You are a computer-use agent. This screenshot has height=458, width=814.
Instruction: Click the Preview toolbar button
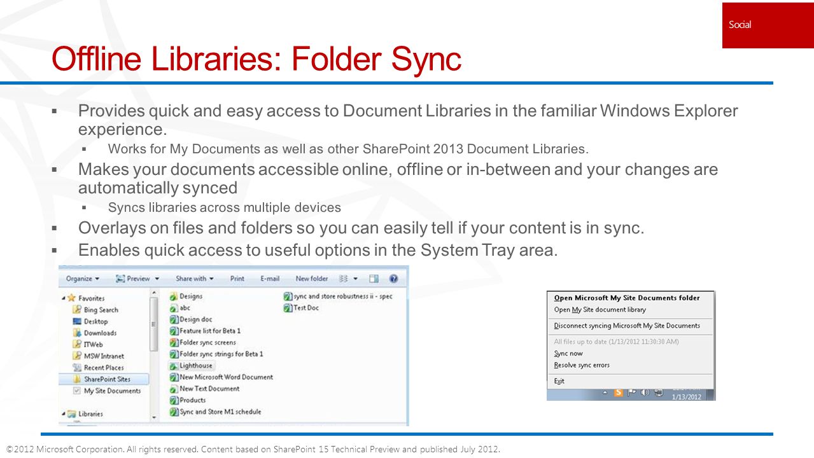133,279
